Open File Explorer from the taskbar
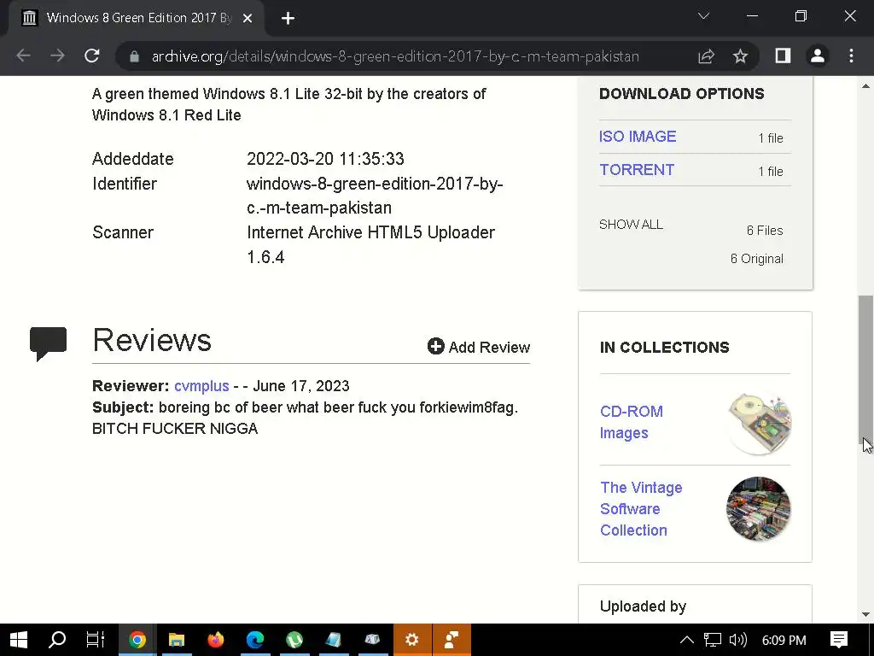 point(177,640)
